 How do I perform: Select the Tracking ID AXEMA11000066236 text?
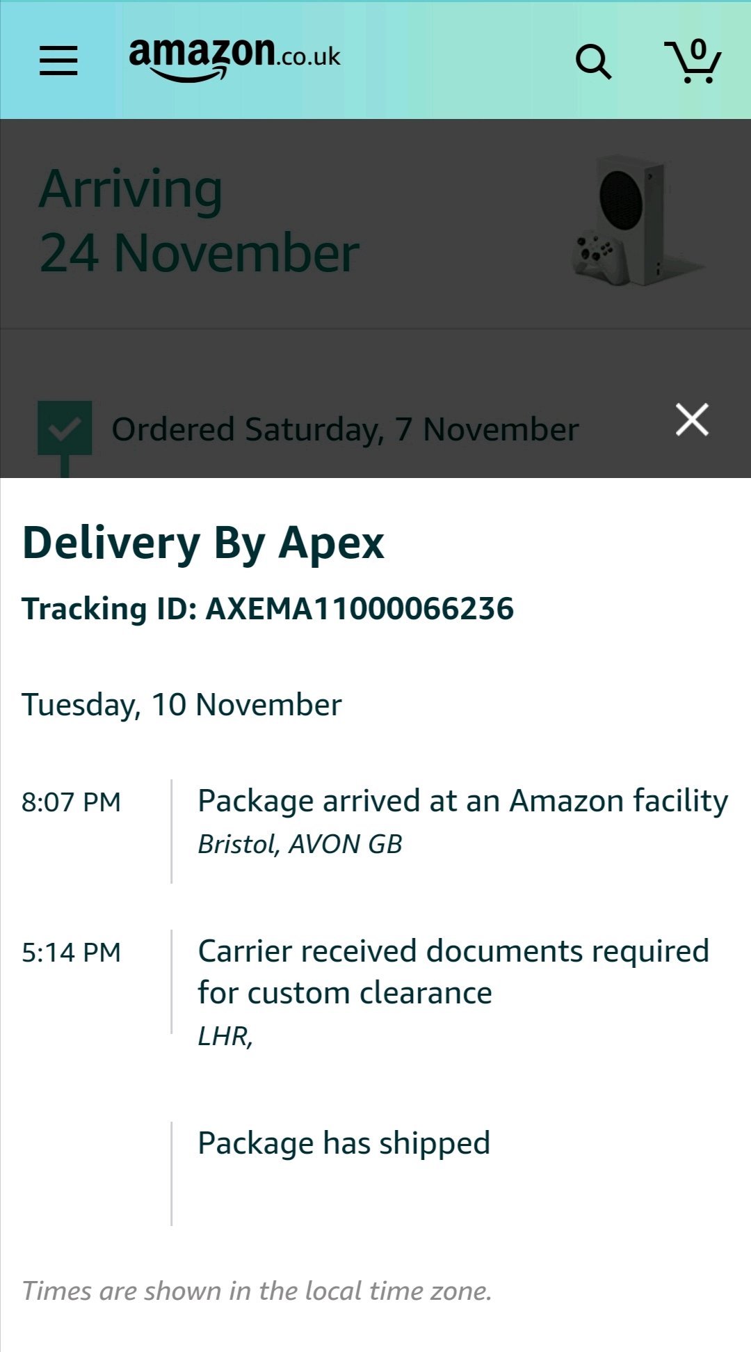click(x=268, y=609)
